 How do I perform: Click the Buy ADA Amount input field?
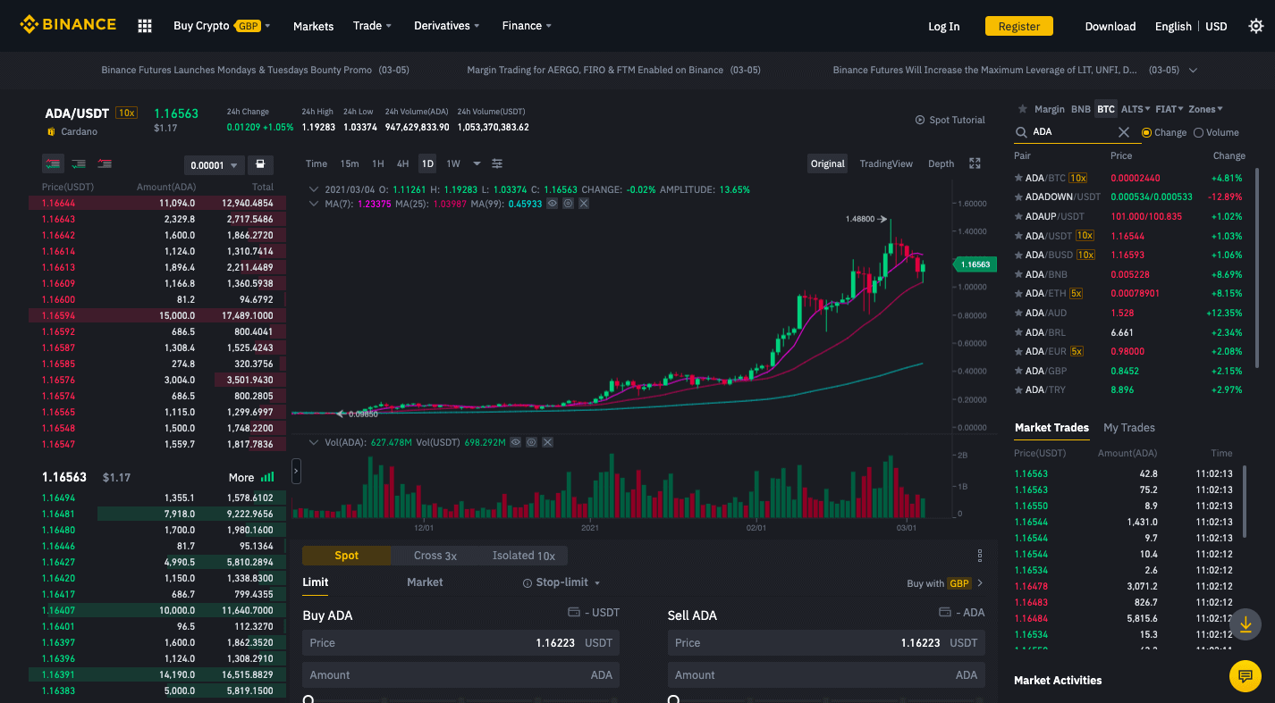[460, 675]
